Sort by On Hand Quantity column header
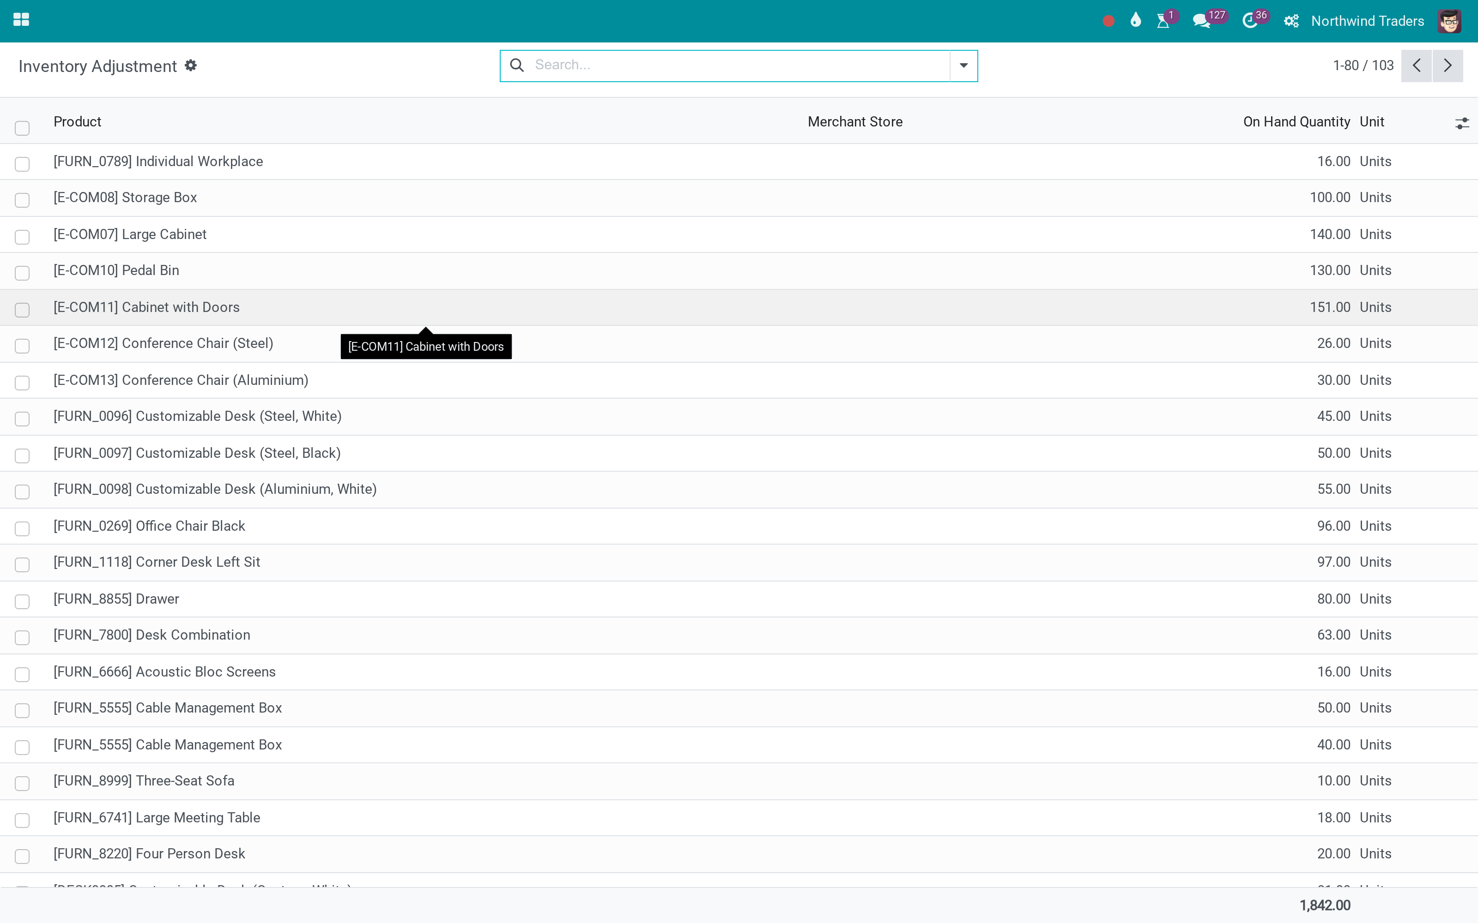This screenshot has width=1478, height=923. 1296,121
